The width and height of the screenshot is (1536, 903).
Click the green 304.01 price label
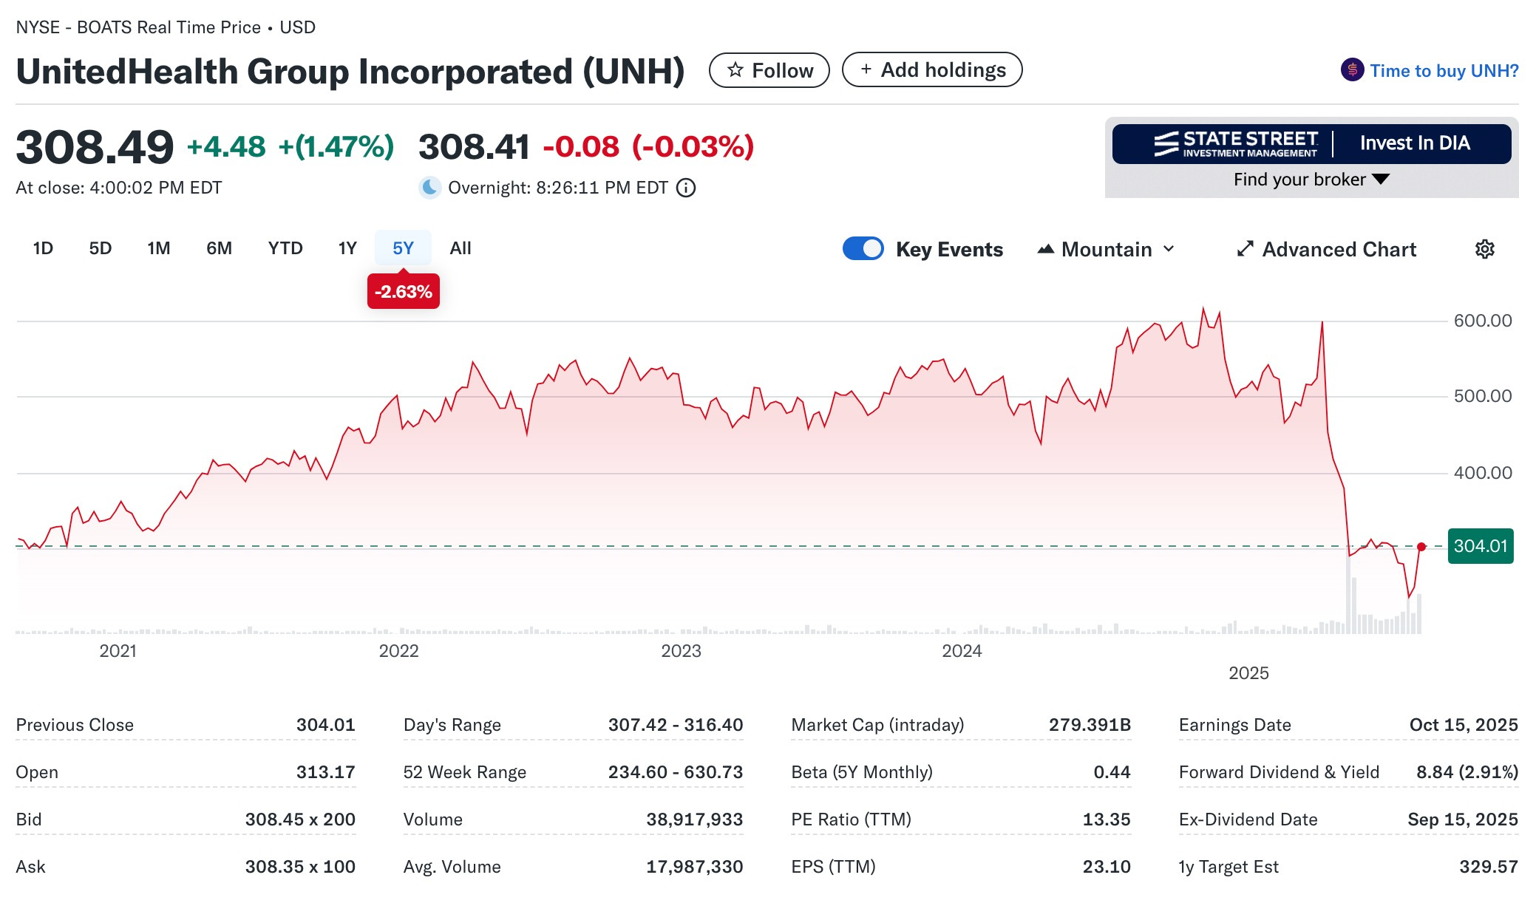1480,546
